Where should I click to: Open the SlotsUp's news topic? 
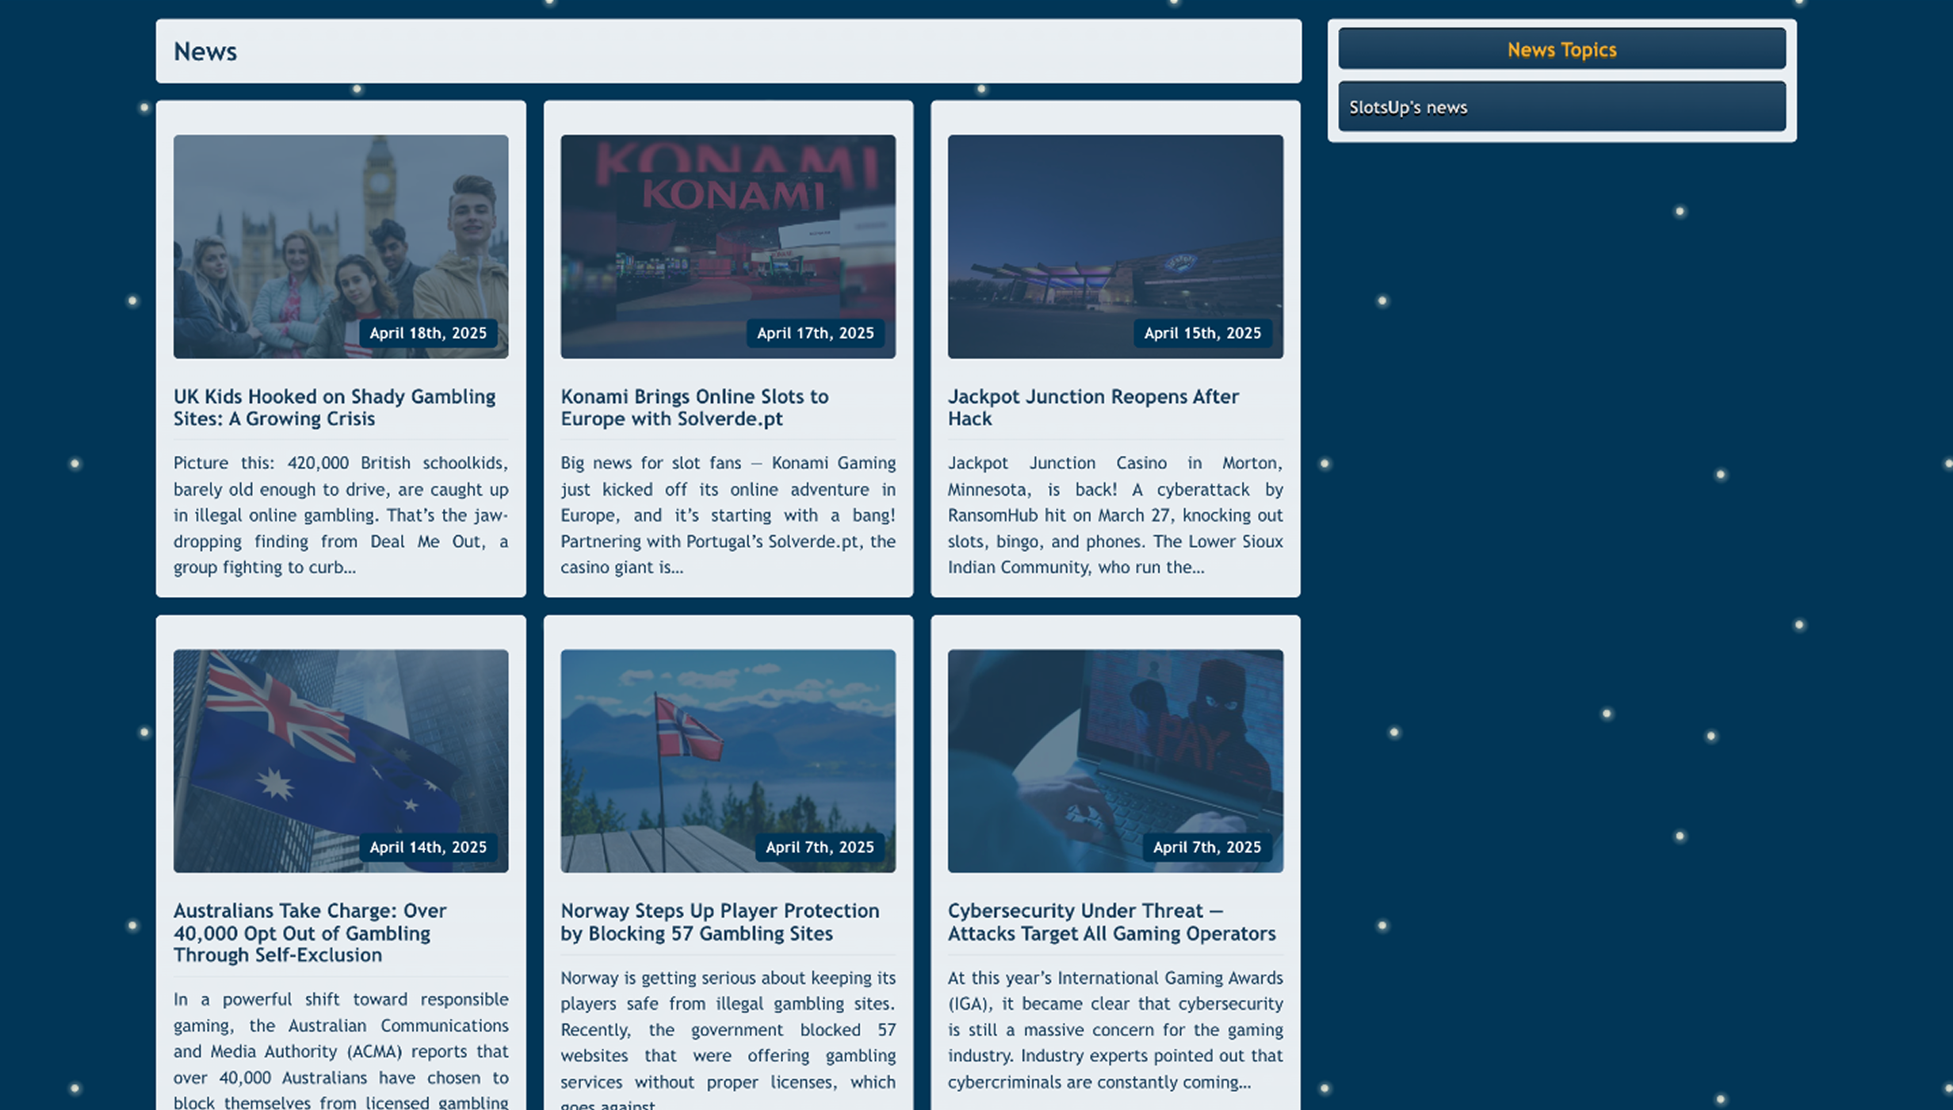1561,107
